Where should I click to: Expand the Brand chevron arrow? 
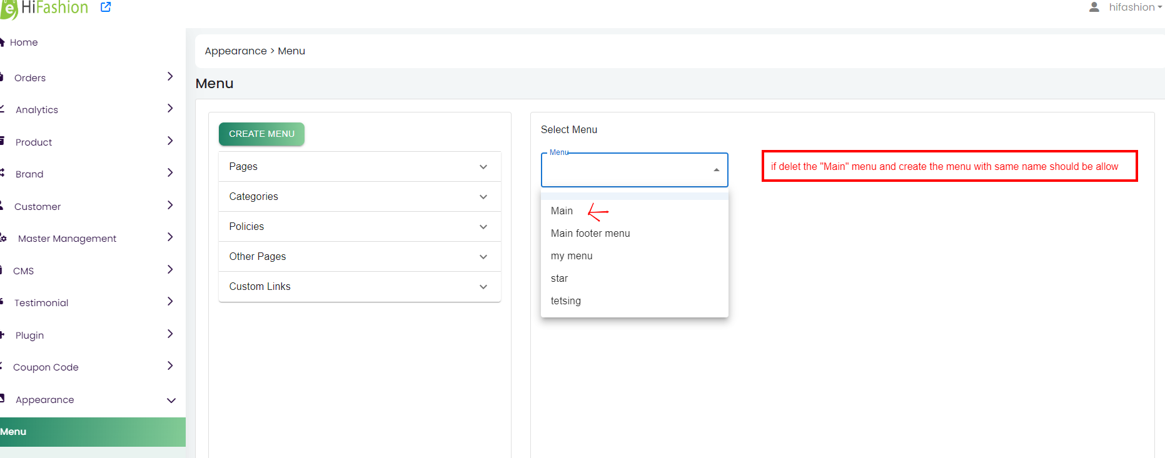click(x=170, y=173)
